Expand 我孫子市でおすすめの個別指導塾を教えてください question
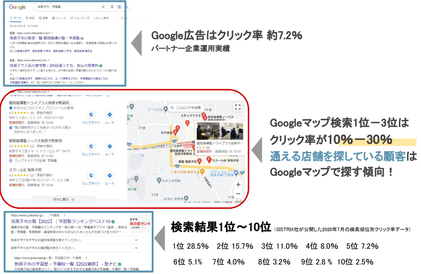This screenshot has width=421, height=274. click(x=74, y=240)
